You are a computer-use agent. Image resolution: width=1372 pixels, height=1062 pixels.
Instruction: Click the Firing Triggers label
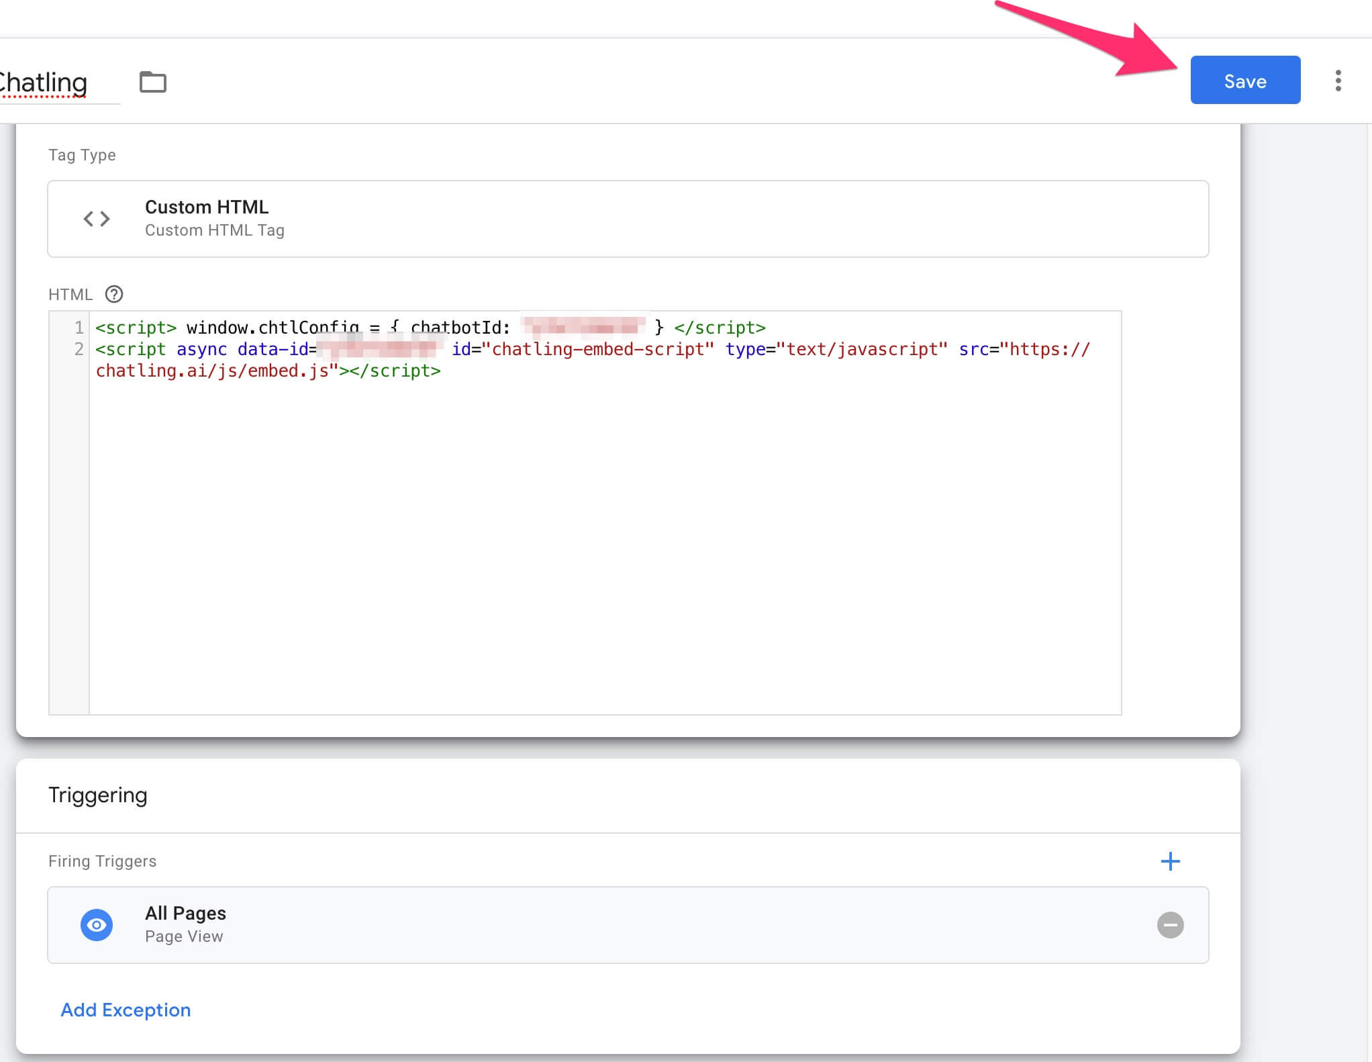102,861
